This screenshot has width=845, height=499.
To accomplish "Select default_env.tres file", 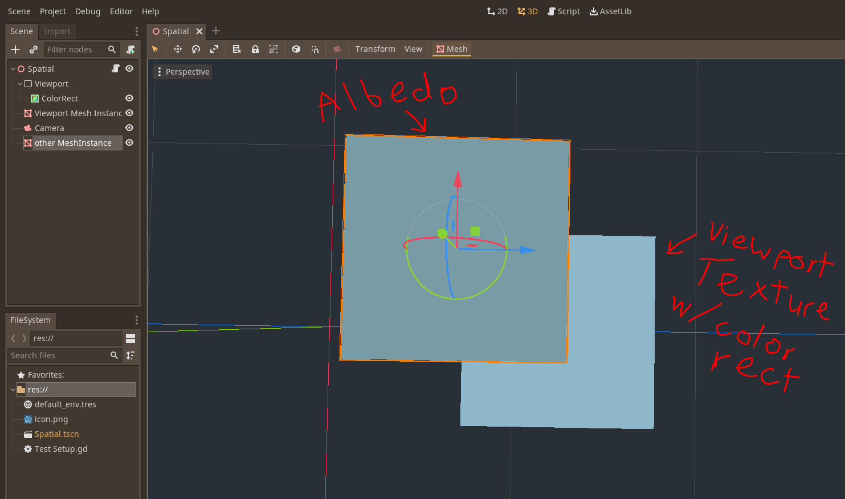I will pos(66,404).
